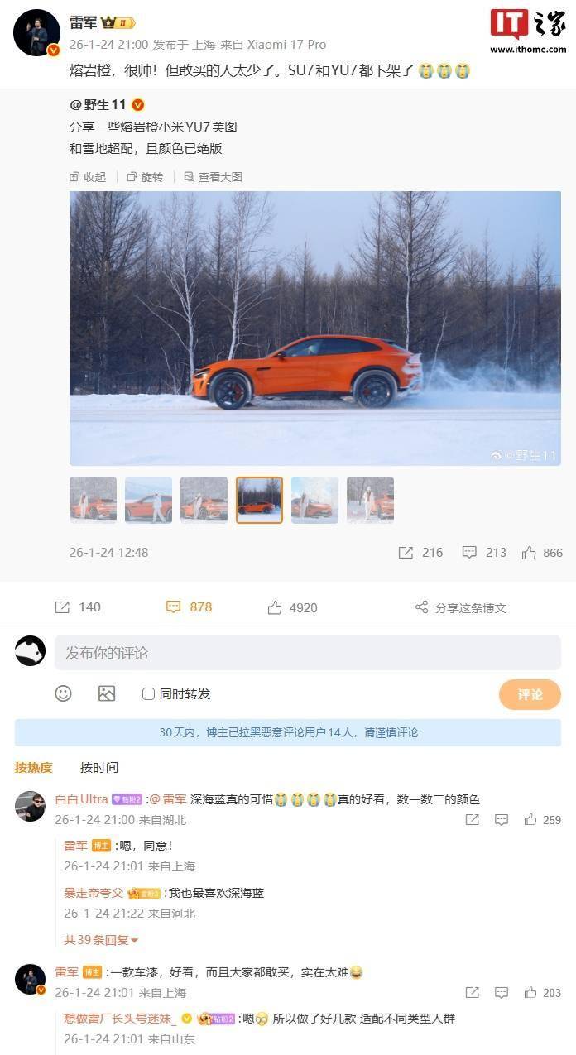576x1055 pixels.
Task: Collapse the image with 收起
Action: tap(89, 177)
